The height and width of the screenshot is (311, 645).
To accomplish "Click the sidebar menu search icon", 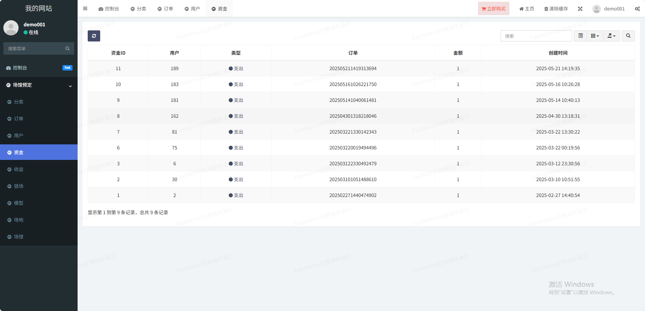I will 67,49.
